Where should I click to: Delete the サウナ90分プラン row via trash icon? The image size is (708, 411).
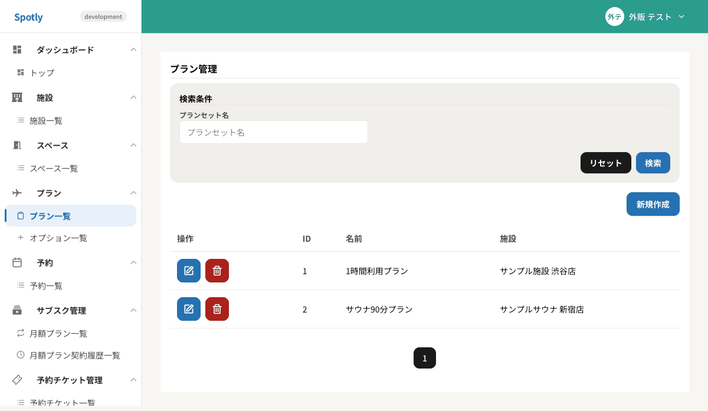217,309
